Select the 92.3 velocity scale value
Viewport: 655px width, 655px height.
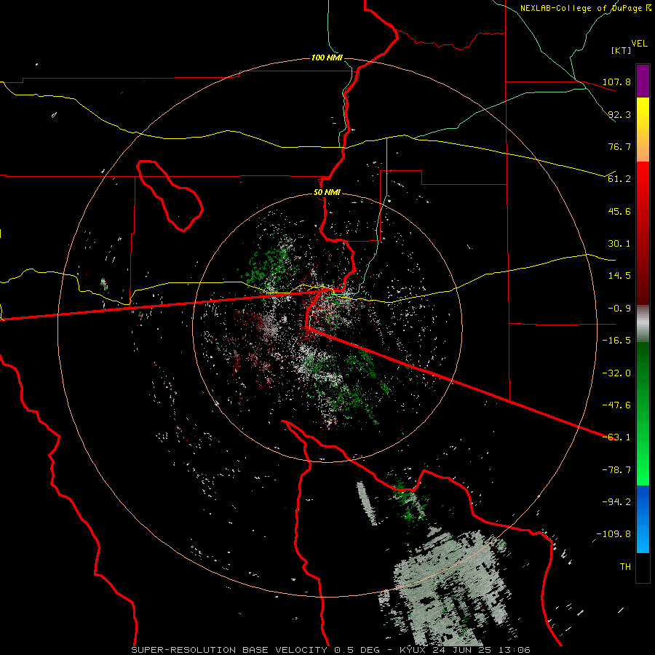coord(619,114)
